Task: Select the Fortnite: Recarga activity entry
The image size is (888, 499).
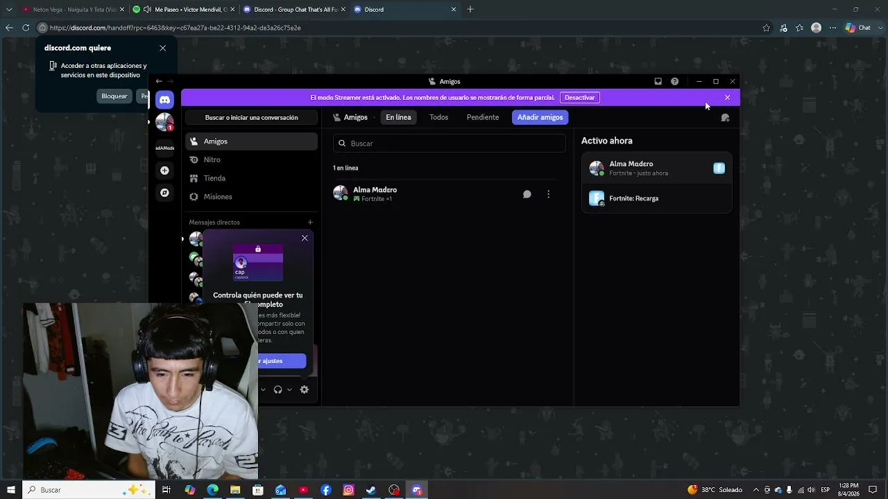Action: [x=657, y=198]
